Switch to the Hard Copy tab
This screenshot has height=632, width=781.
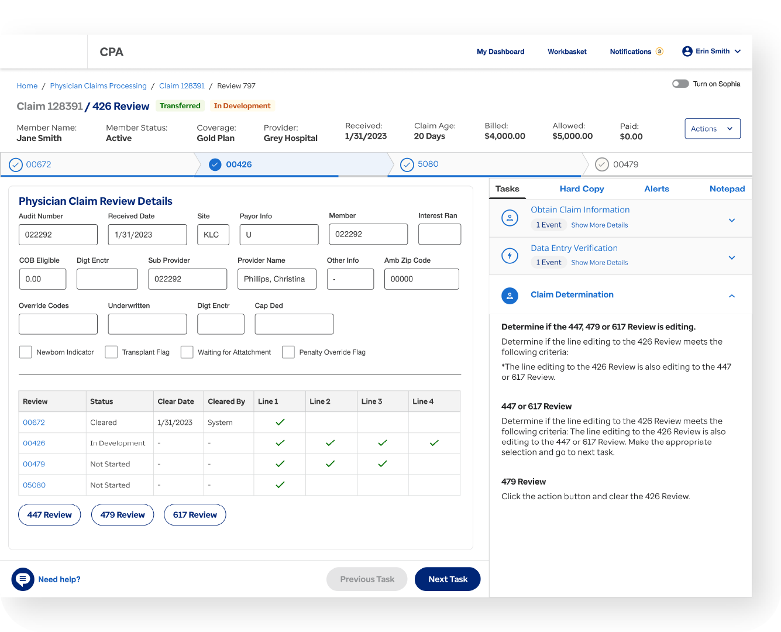tap(582, 189)
